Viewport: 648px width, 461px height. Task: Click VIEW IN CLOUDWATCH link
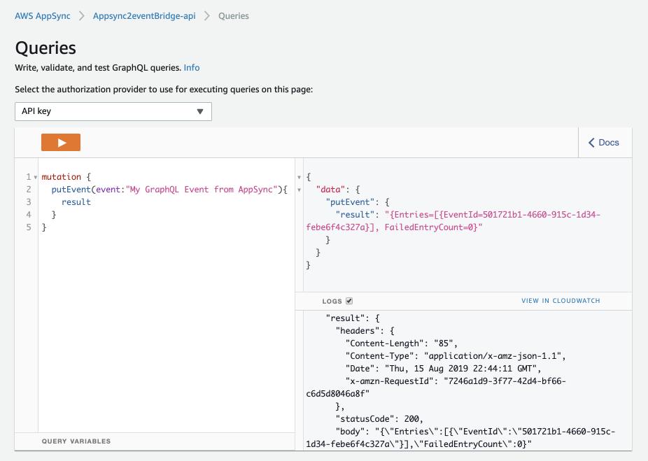pyautogui.click(x=561, y=301)
